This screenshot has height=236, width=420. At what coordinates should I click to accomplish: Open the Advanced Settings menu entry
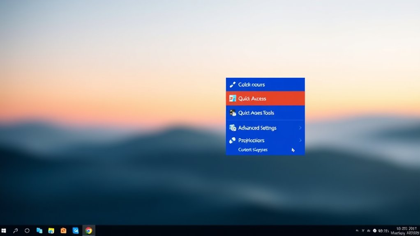click(265, 128)
